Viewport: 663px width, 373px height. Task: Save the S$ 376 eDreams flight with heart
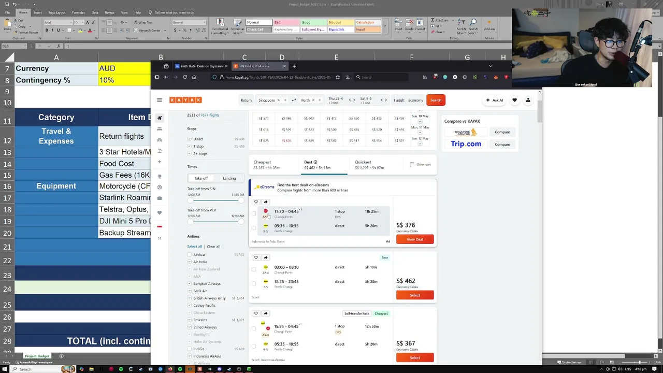[256, 202]
